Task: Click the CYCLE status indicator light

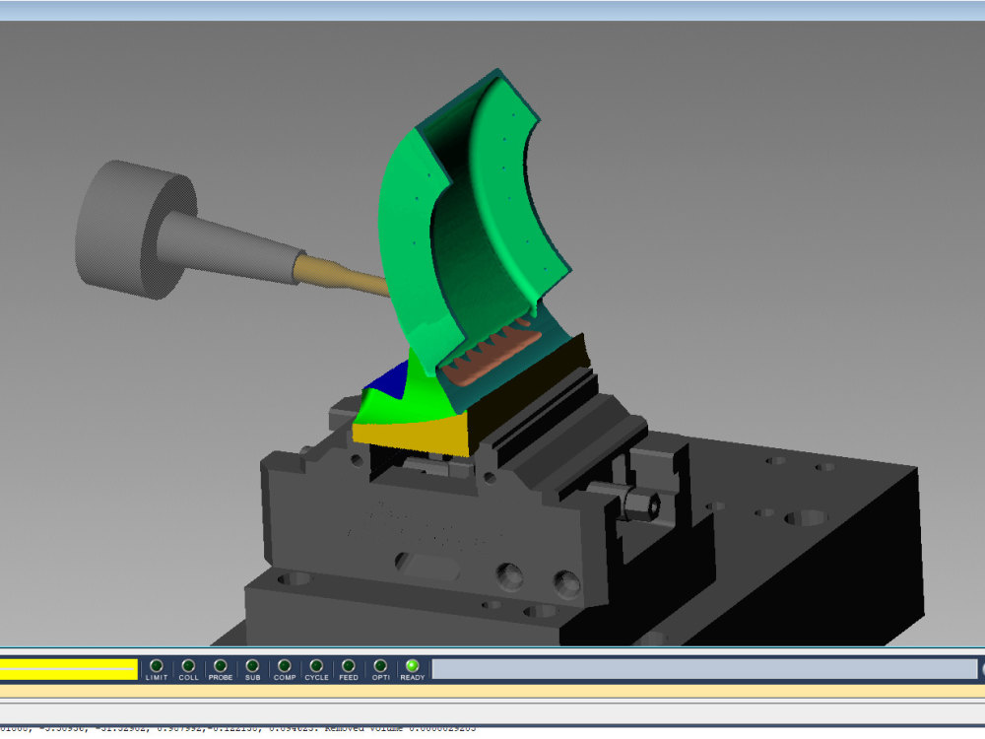Action: coord(316,665)
